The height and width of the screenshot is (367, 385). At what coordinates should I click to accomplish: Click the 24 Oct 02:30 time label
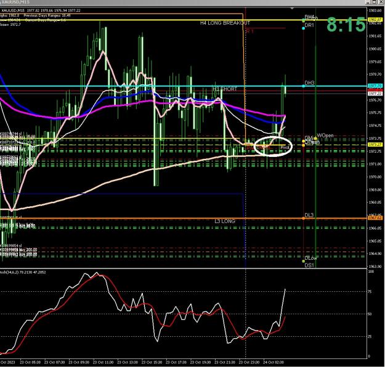tap(274, 362)
